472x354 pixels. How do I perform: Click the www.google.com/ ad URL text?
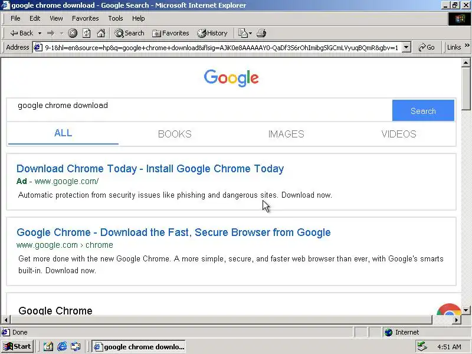(67, 181)
